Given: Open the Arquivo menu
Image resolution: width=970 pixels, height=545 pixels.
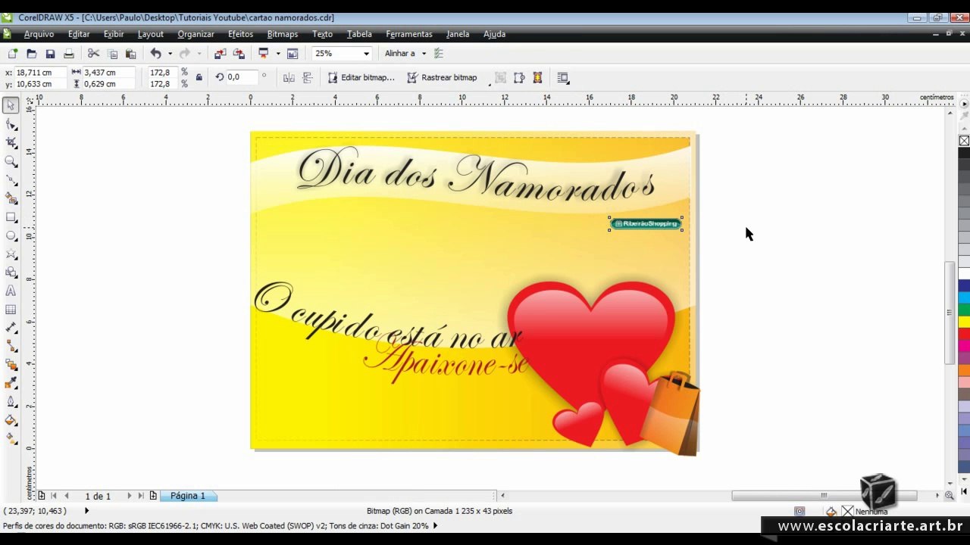Looking at the screenshot, I should (x=39, y=34).
